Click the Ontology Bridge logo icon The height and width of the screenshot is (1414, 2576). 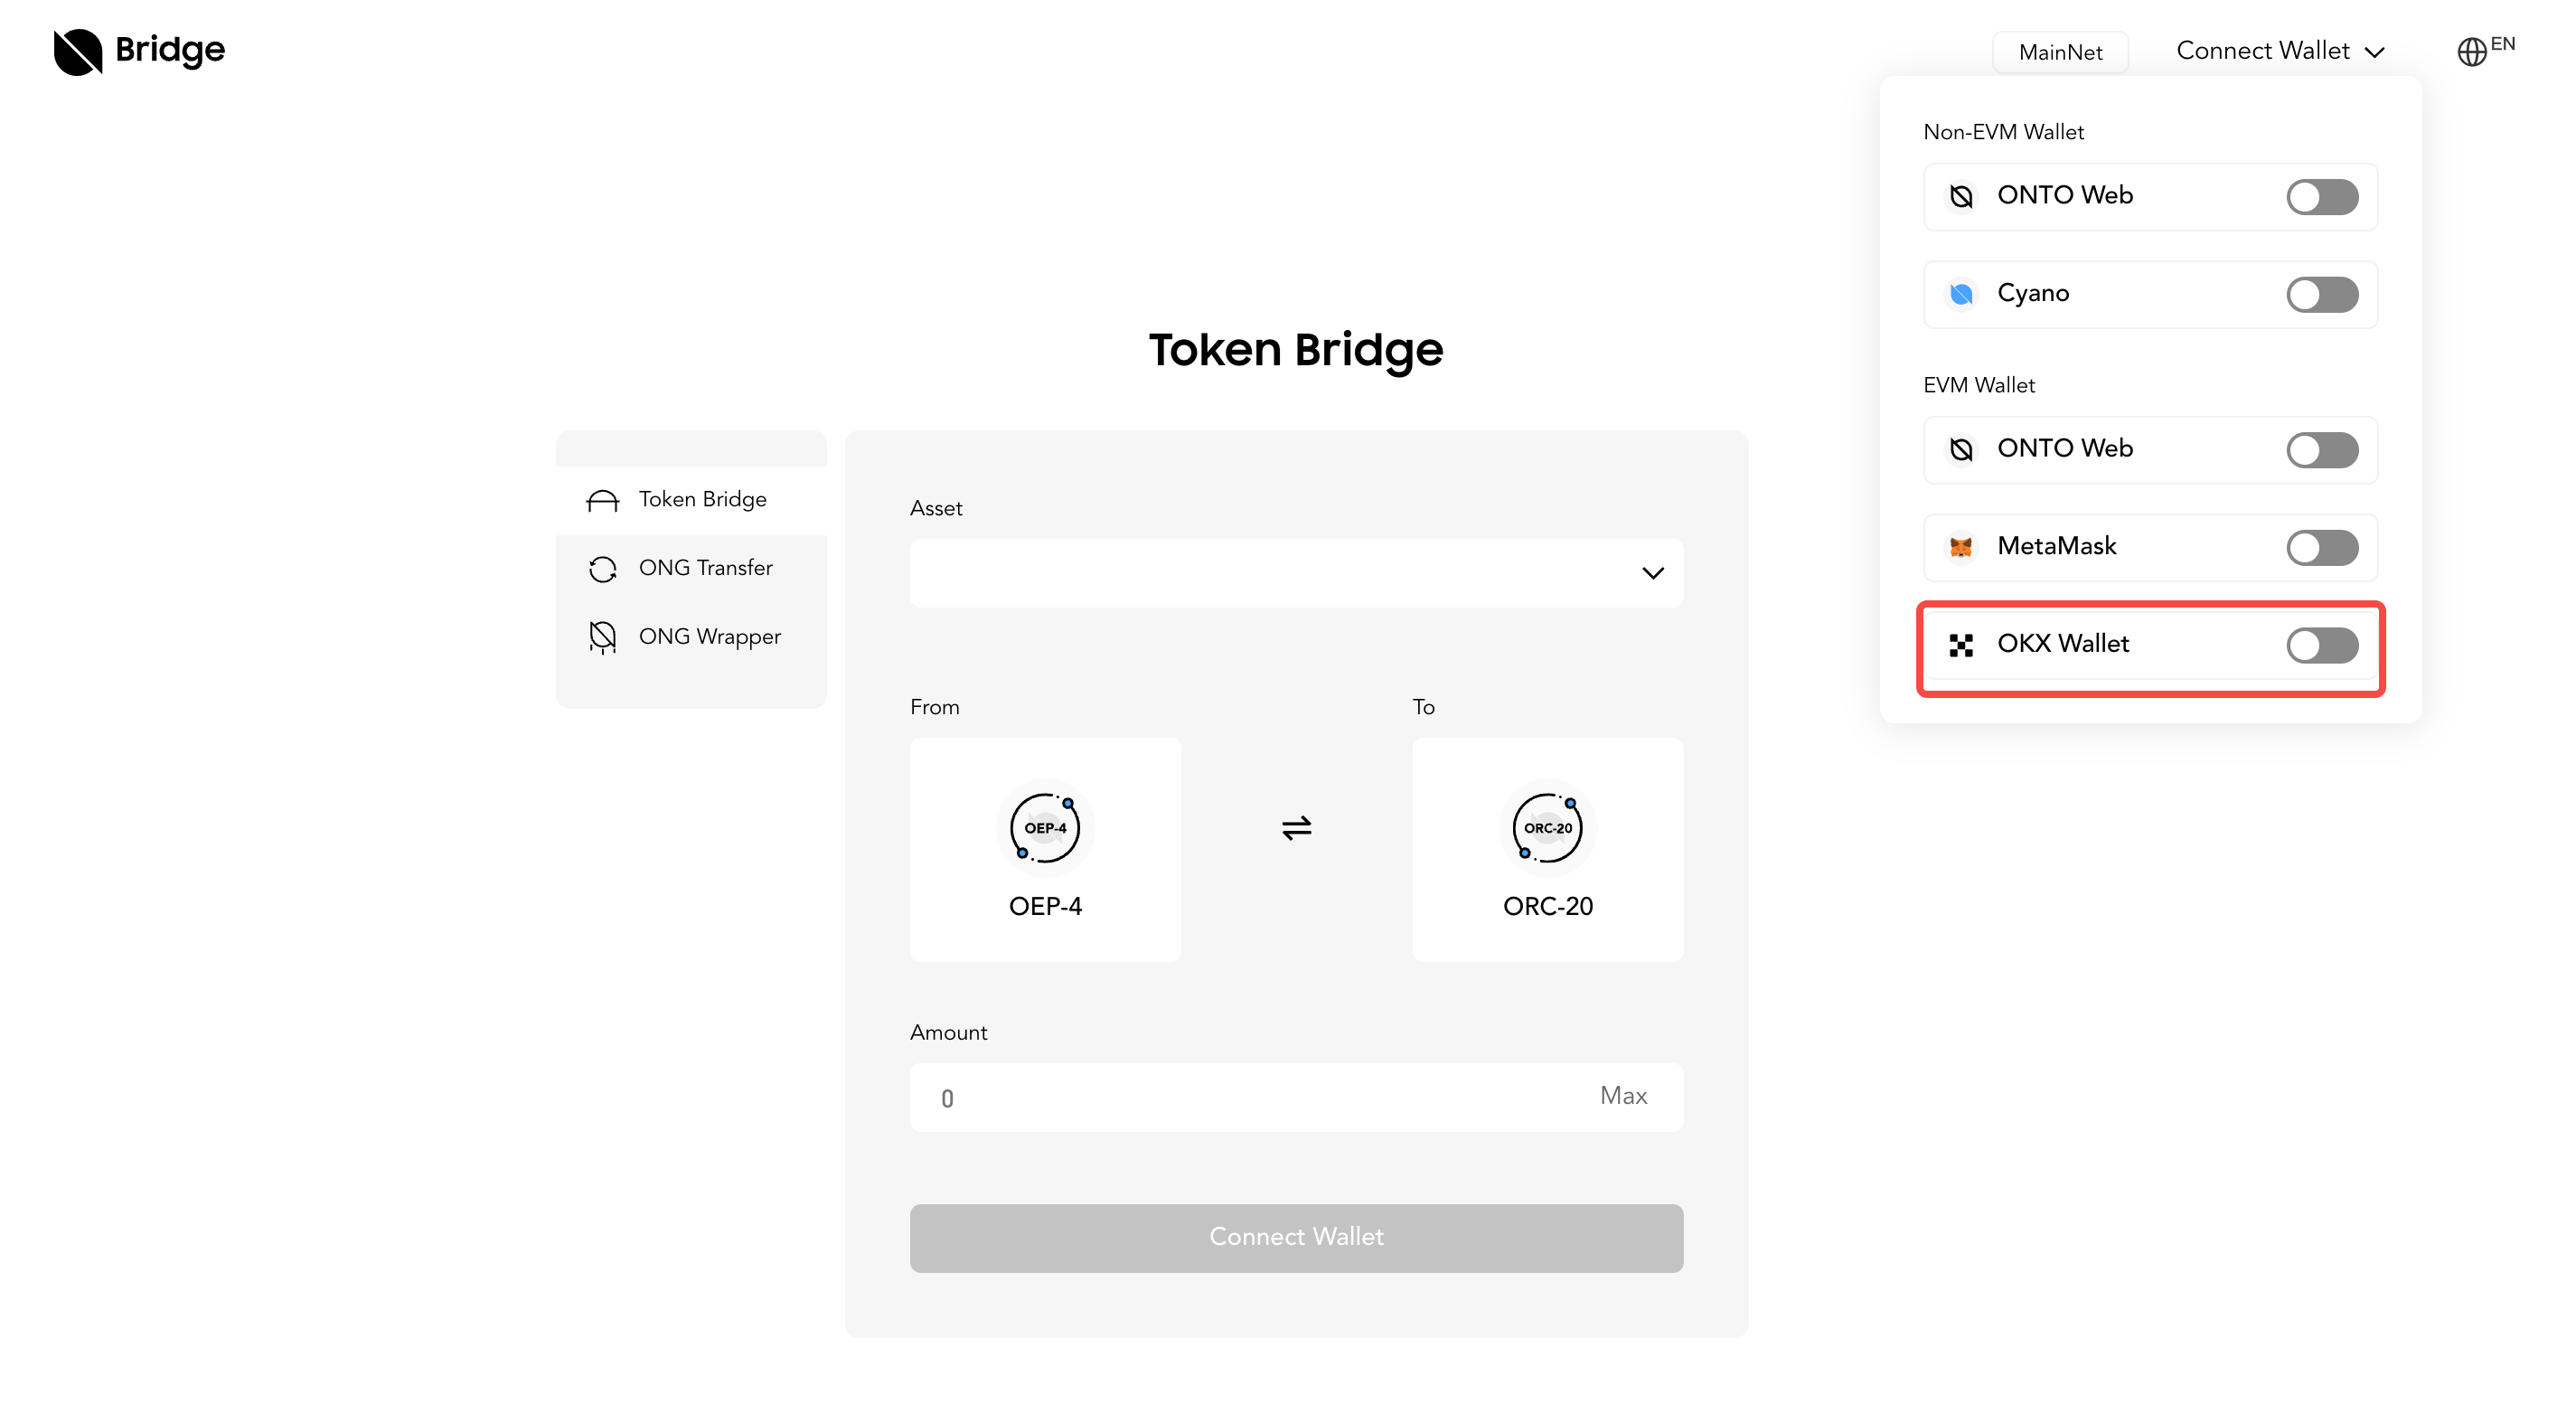click(78, 51)
